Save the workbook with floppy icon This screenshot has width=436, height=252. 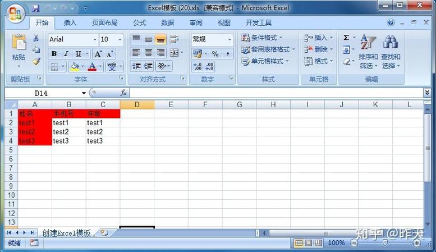point(35,8)
